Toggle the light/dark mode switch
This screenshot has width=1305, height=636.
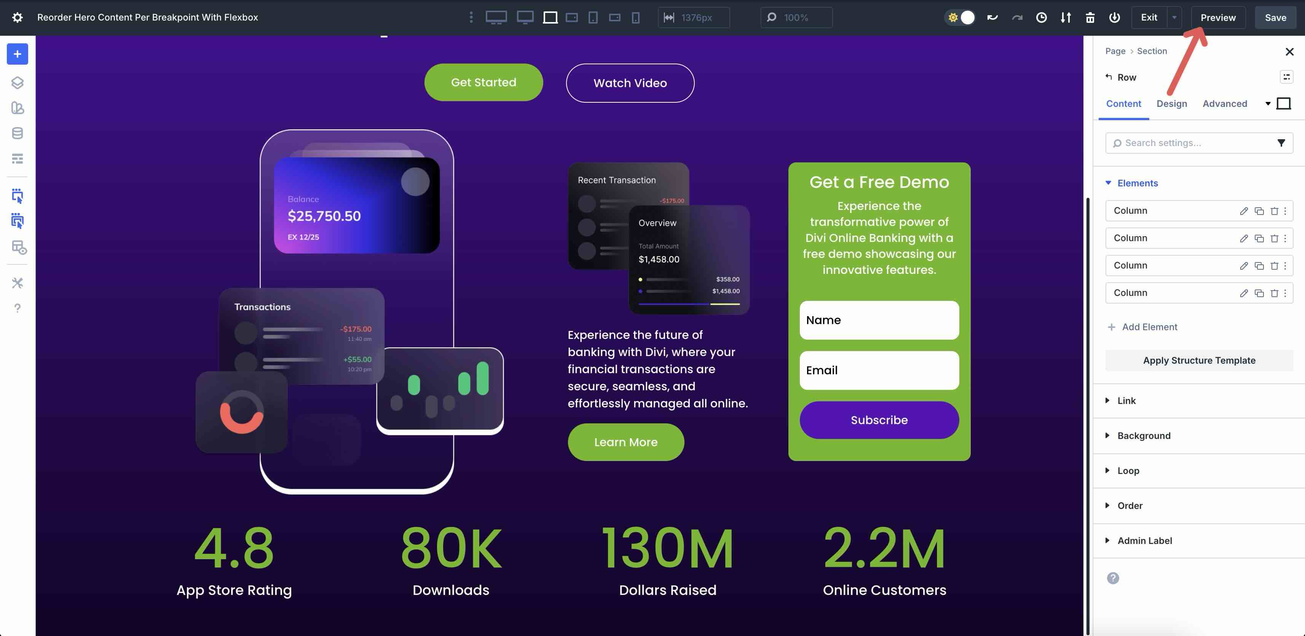pyautogui.click(x=960, y=17)
